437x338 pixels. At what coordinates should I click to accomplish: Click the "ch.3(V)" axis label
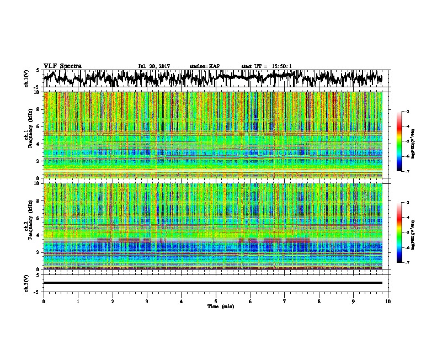tap(26, 283)
